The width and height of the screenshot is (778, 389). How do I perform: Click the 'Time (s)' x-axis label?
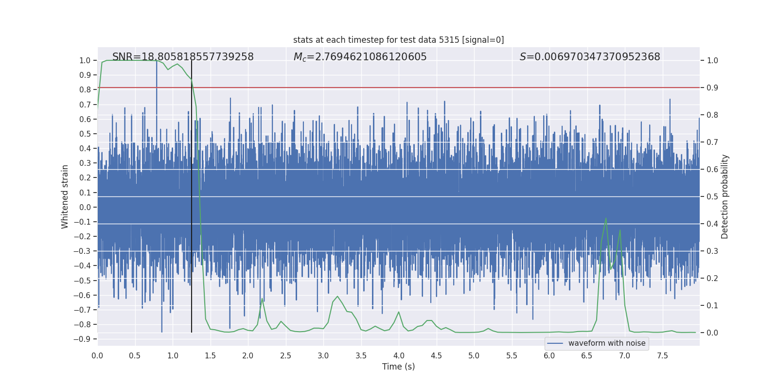(398, 367)
